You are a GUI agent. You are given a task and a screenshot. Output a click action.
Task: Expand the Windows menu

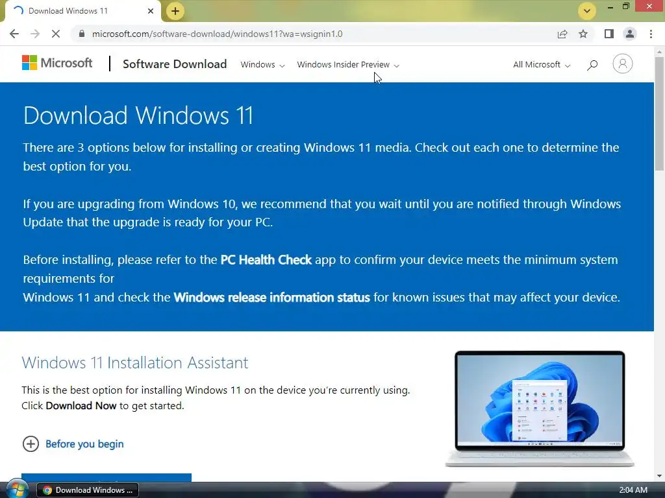262,65
